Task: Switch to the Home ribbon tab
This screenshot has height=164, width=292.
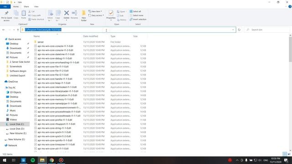Action: pyautogui.click(x=16, y=6)
